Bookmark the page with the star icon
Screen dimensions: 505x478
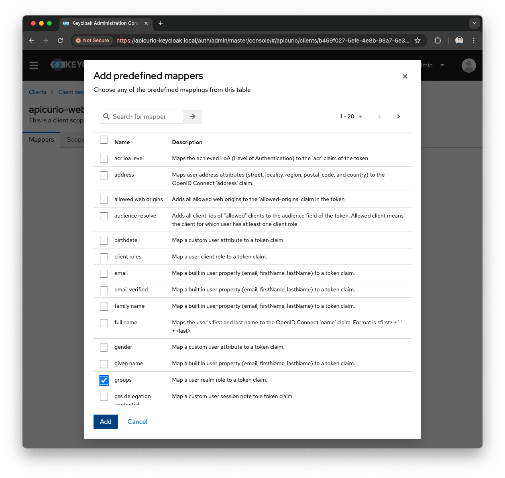click(x=417, y=41)
